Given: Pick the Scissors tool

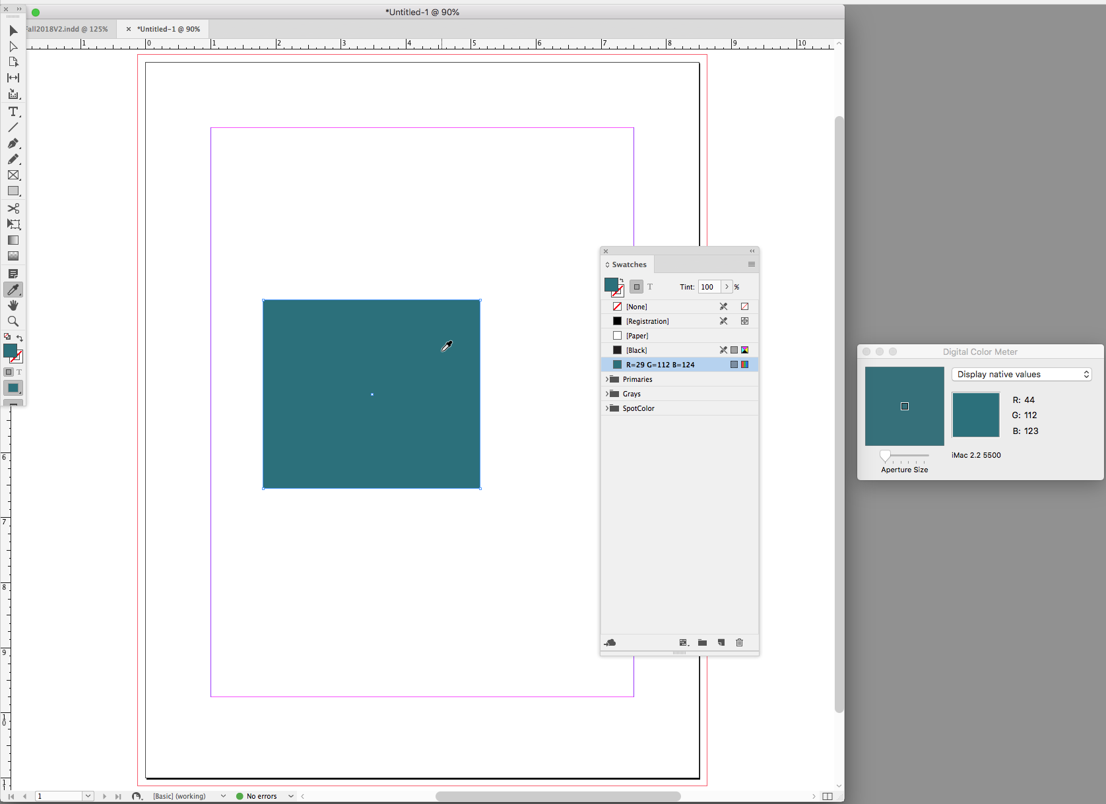Looking at the screenshot, I should tap(13, 208).
